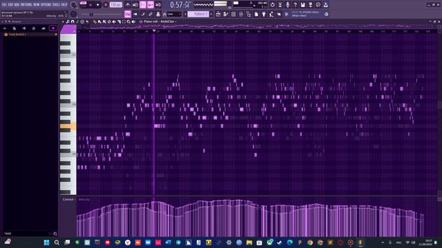Open the plugin picker
The image size is (442, 248).
tap(264, 14)
